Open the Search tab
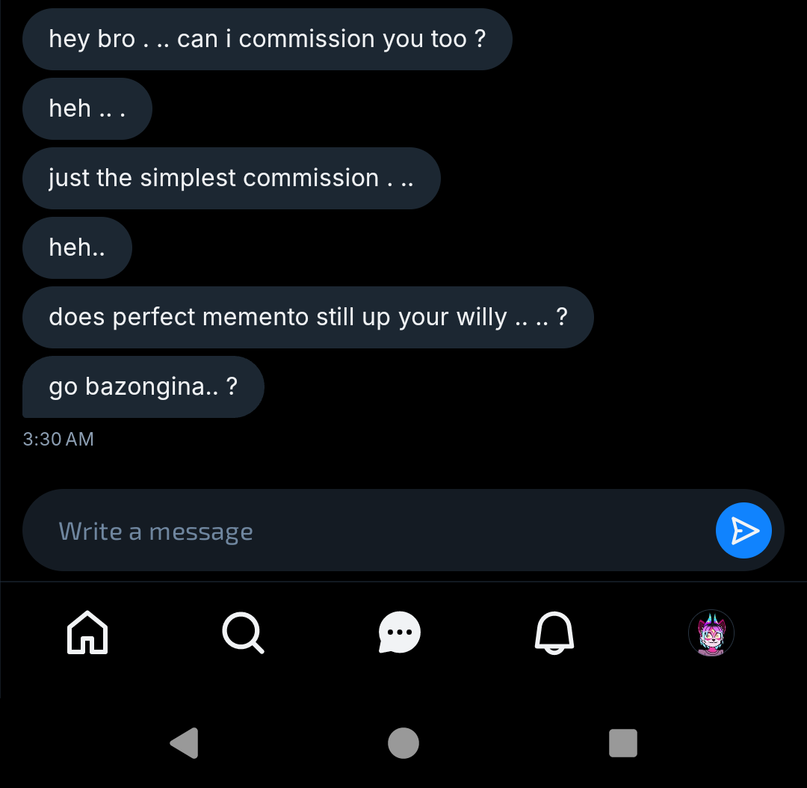Image resolution: width=807 pixels, height=788 pixels. tap(243, 633)
